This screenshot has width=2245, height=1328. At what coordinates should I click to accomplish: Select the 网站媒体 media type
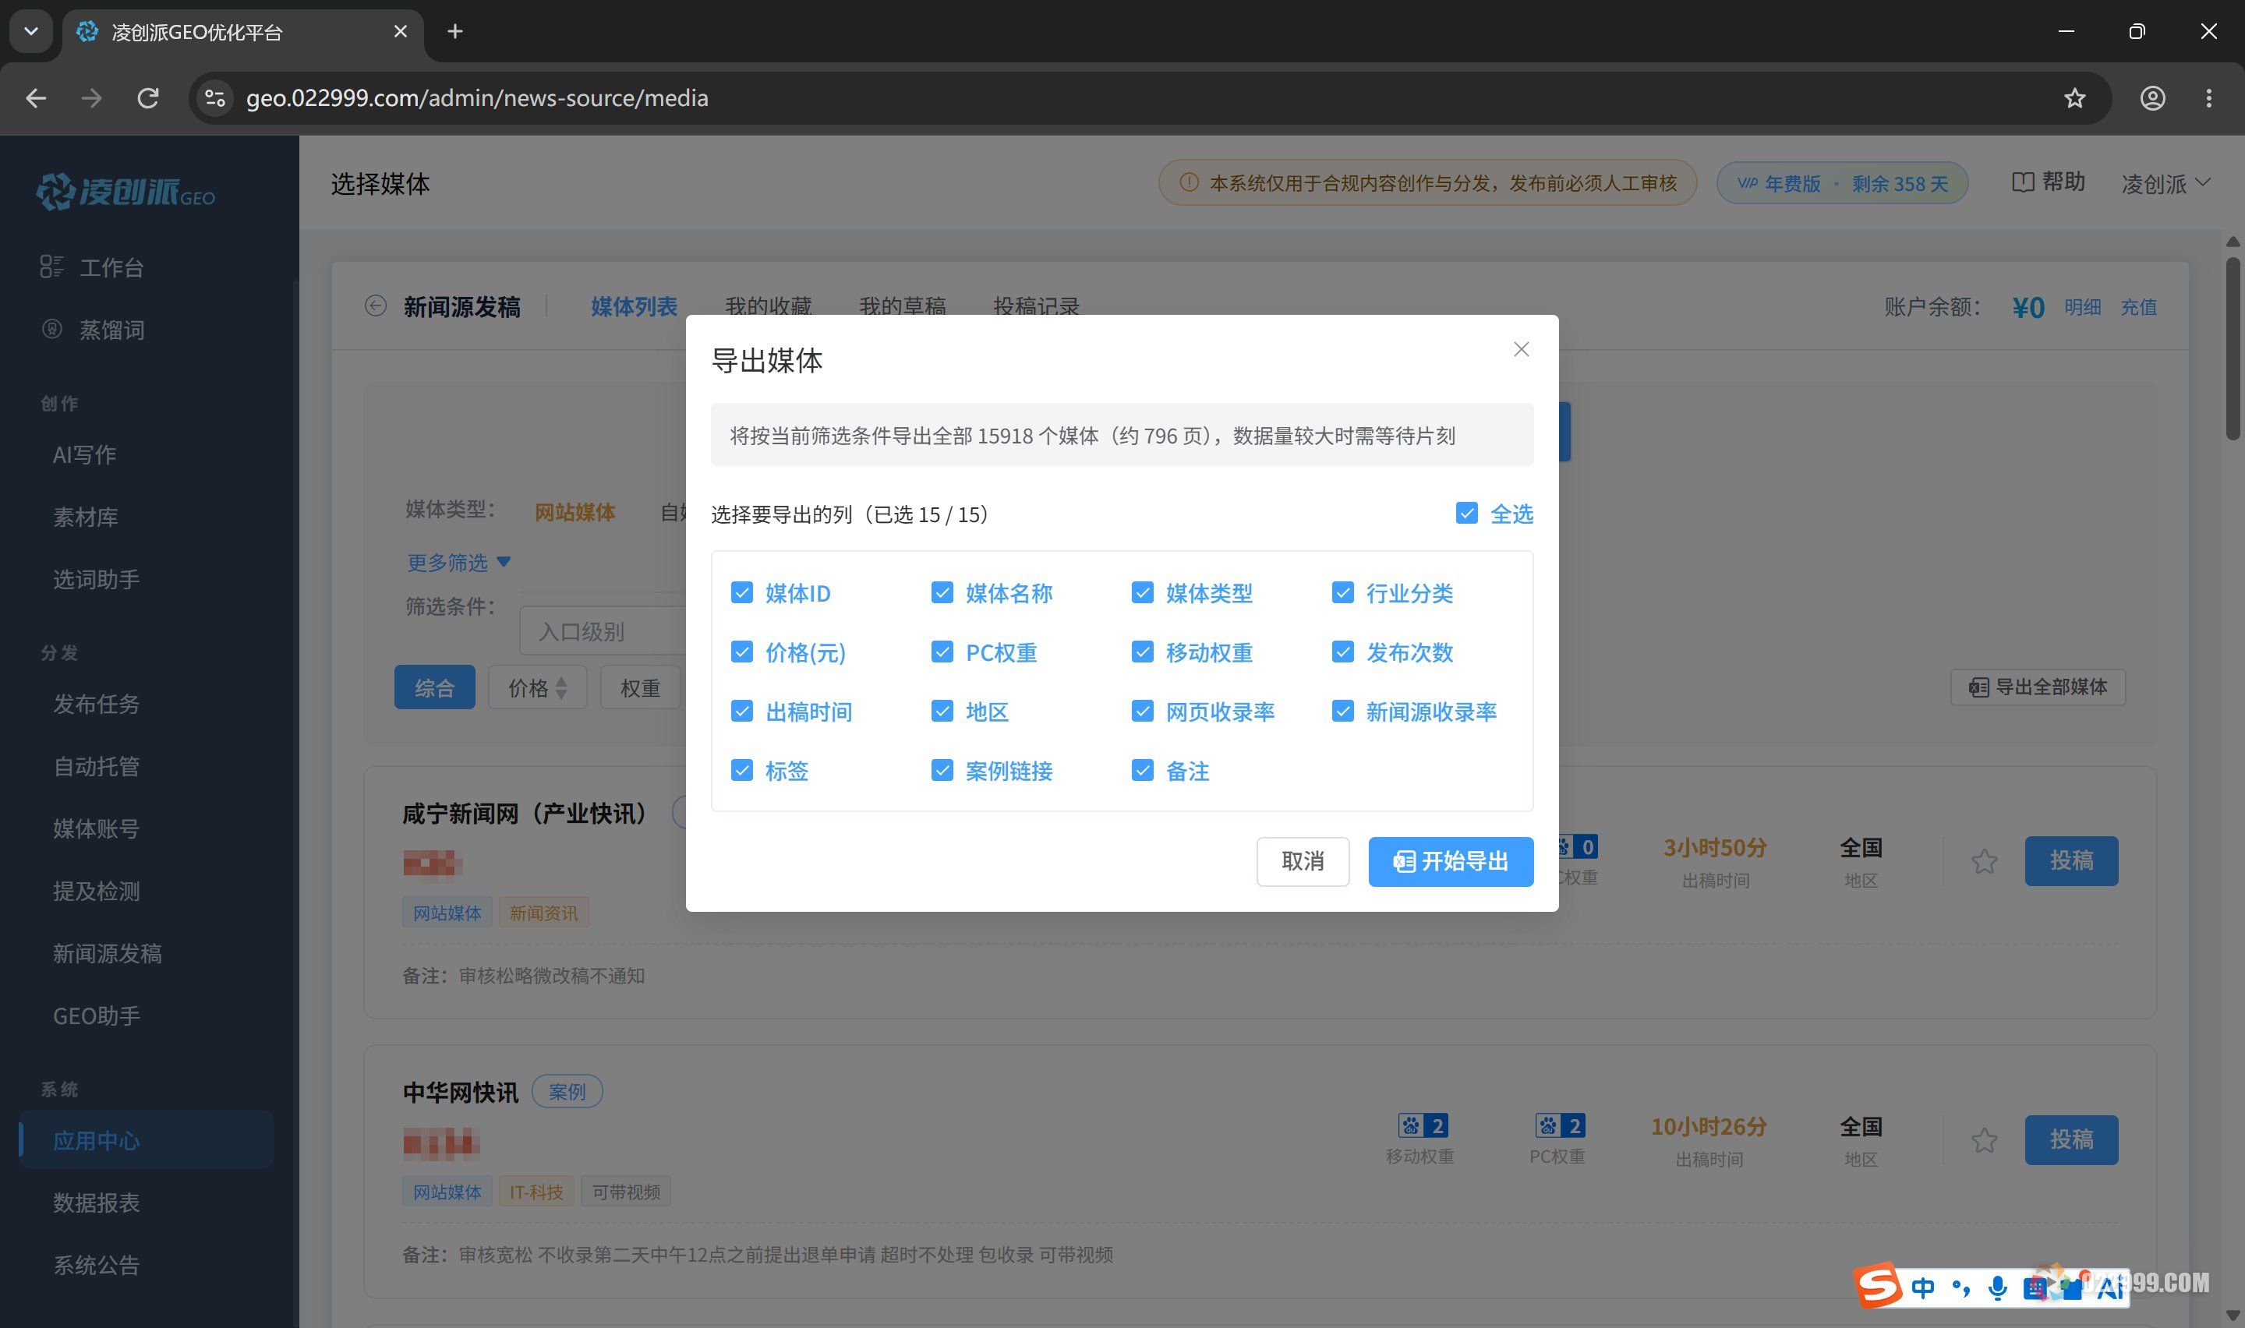tap(575, 512)
